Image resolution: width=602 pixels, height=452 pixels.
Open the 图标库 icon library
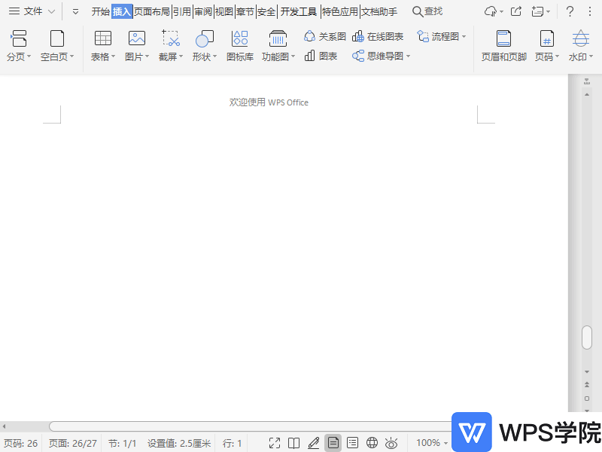[239, 44]
